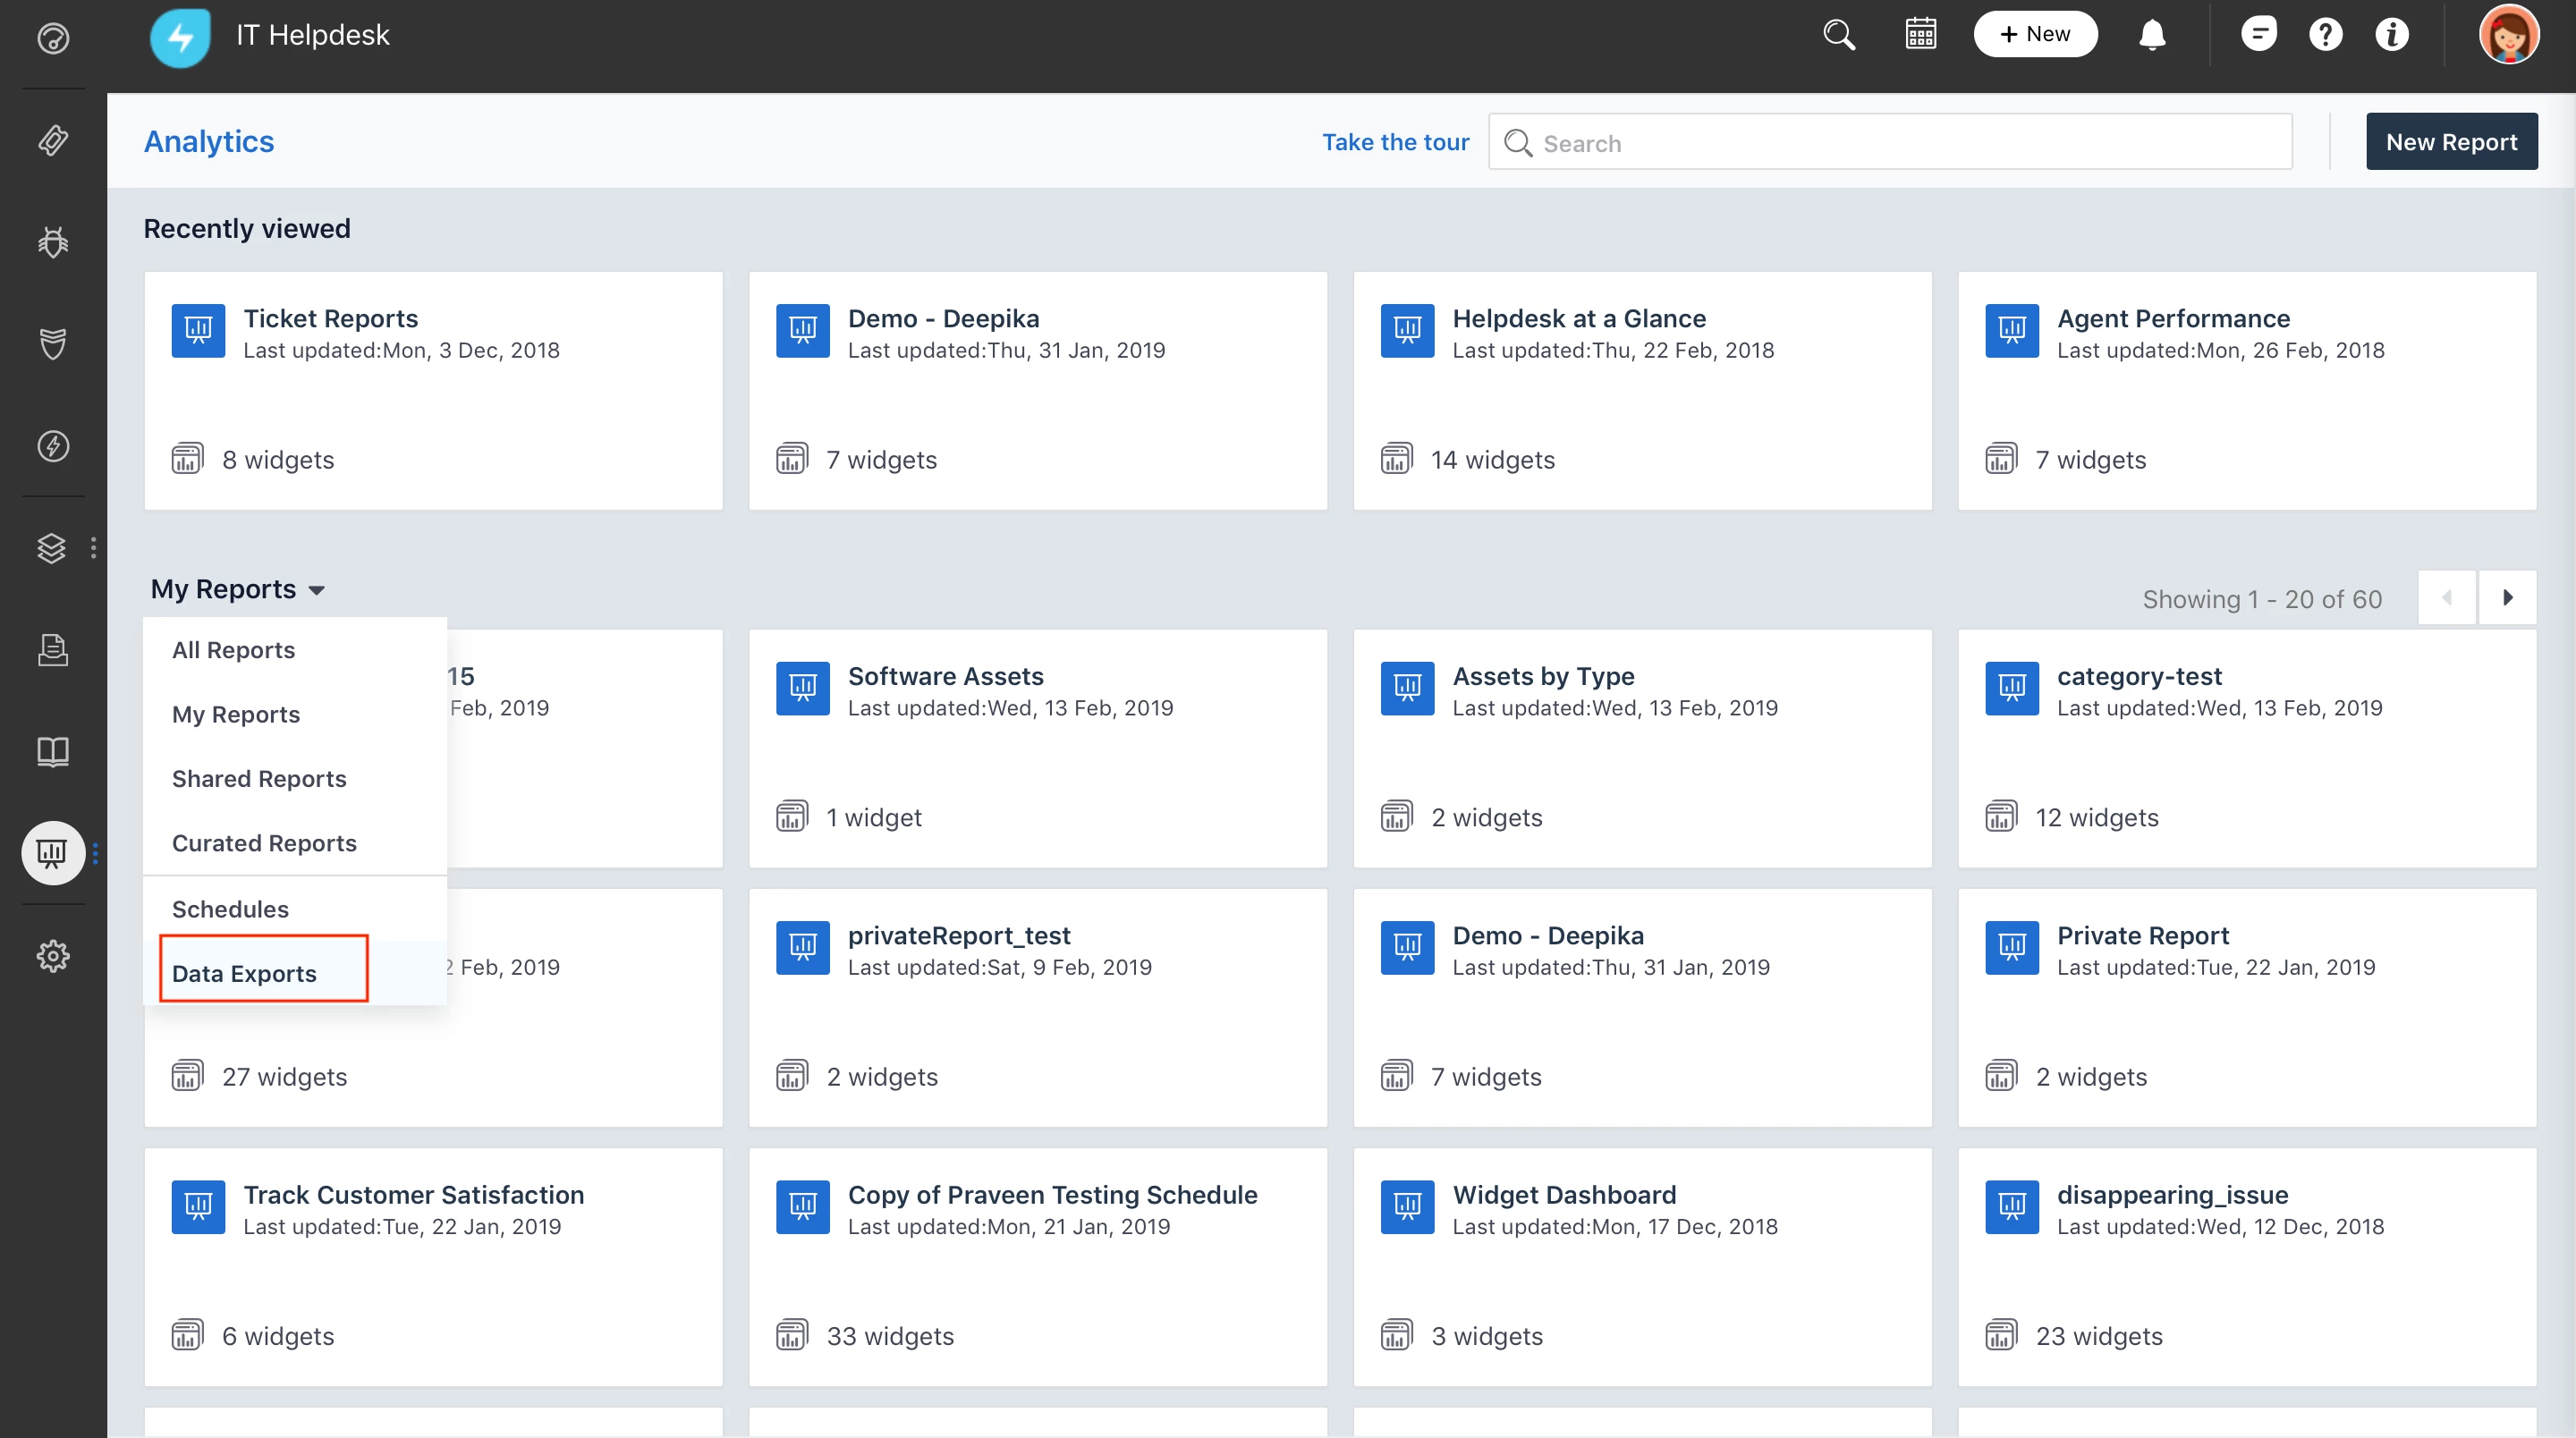Select Data Exports menu entry
This screenshot has width=2576, height=1438.
244,973
